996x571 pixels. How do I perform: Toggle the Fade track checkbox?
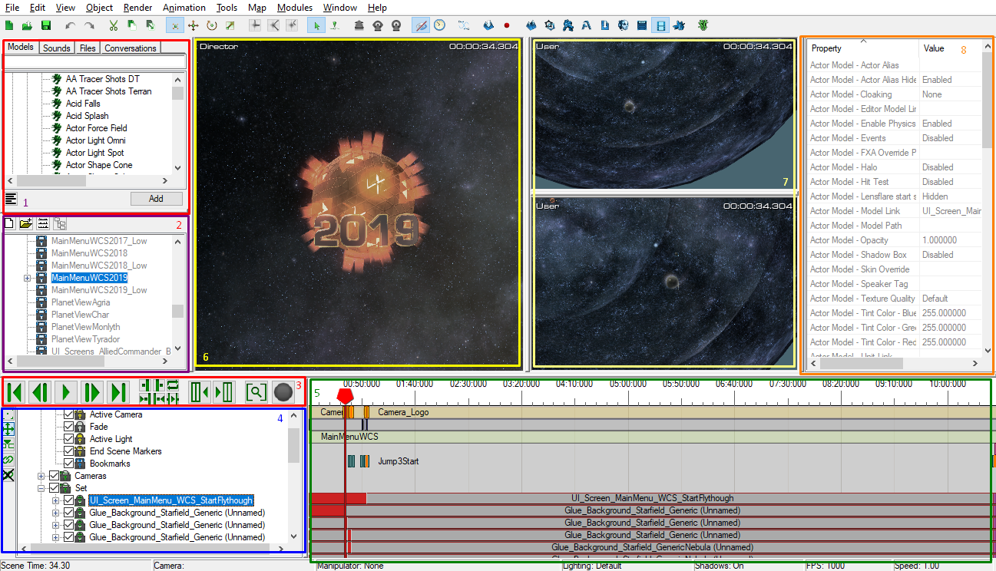(x=68, y=427)
